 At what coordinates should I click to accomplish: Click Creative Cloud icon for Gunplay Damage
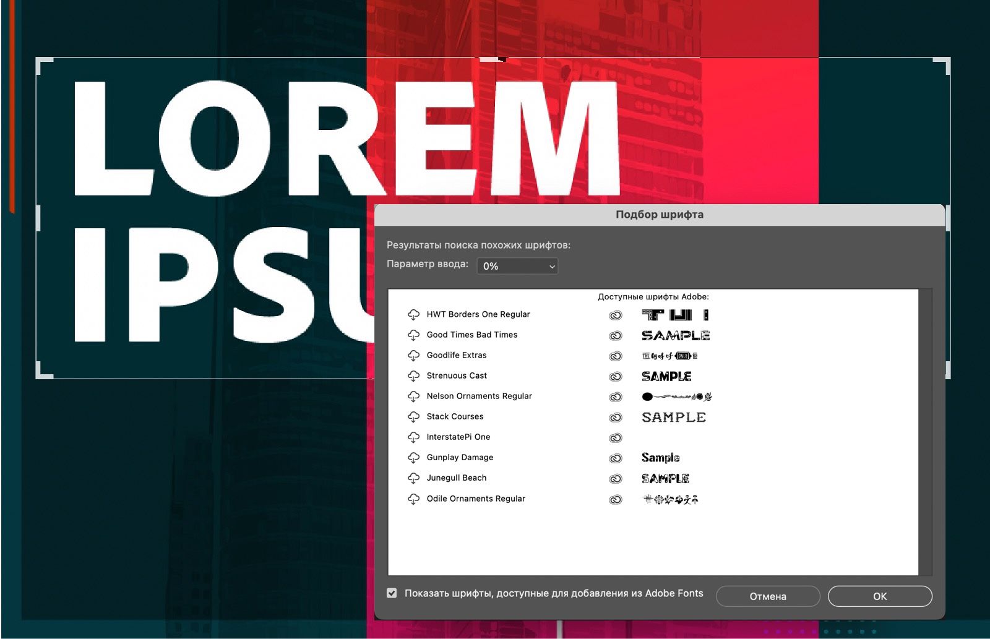(616, 458)
